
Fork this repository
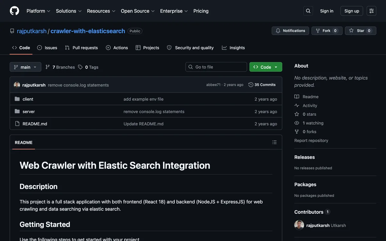tap(327, 31)
